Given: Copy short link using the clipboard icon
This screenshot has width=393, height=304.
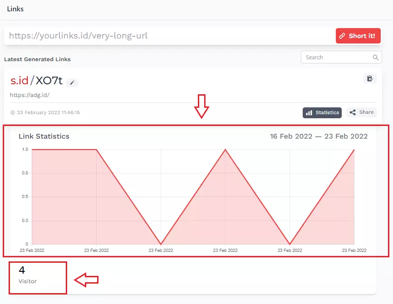Looking at the screenshot, I should point(370,78).
